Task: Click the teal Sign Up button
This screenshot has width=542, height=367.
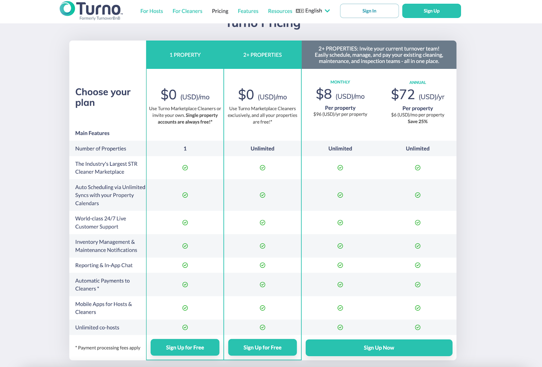Action: tap(431, 11)
